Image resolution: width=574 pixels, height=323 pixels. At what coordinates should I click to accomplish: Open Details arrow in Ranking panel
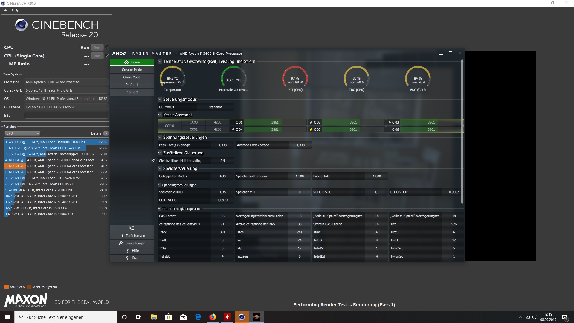pyautogui.click(x=106, y=133)
